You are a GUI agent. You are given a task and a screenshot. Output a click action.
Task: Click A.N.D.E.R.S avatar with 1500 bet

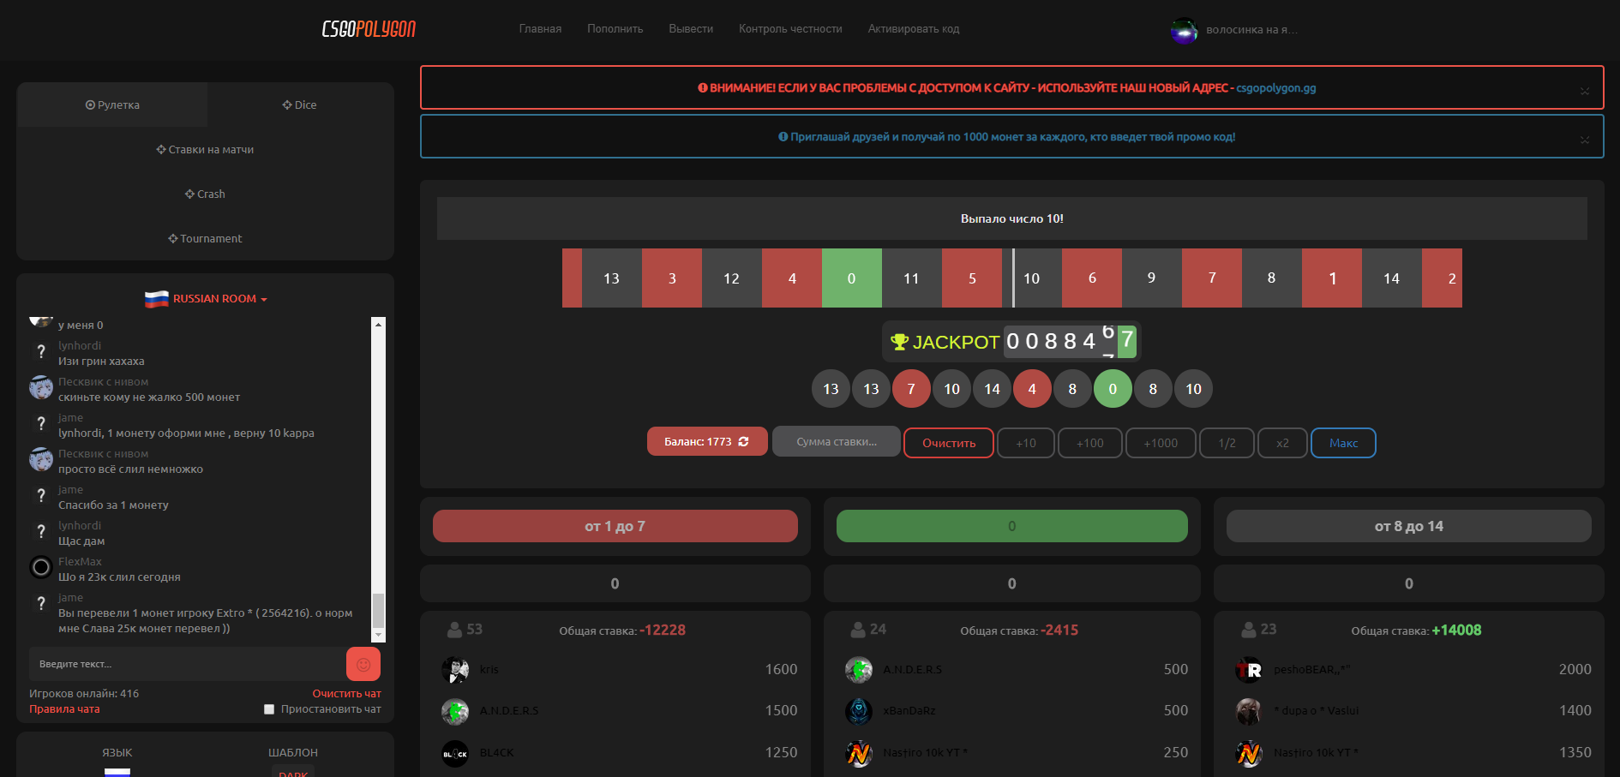455,711
